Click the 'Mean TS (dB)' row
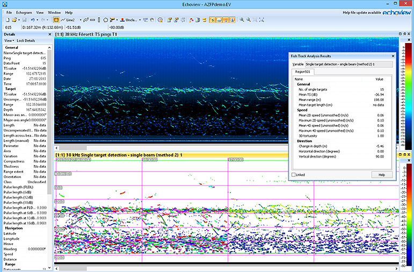The height and width of the screenshot is (272, 414). pos(341,95)
